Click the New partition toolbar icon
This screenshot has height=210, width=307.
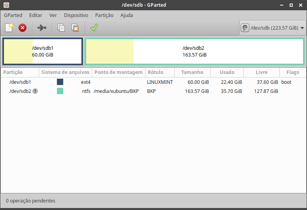point(9,28)
